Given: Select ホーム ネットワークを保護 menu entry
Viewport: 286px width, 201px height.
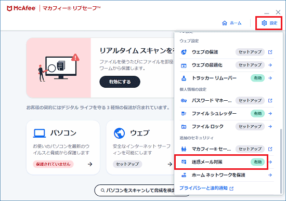Looking at the screenshot, I should [x=227, y=175].
